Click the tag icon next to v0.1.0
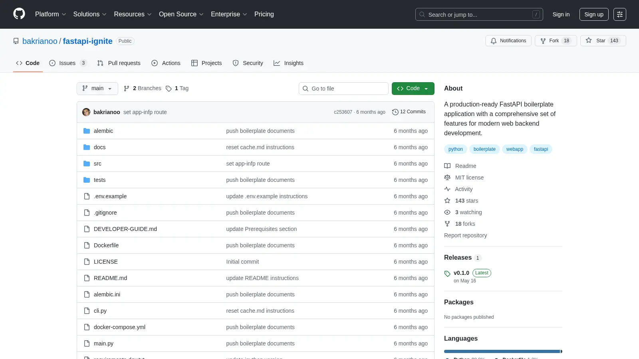The width and height of the screenshot is (639, 359). point(447,274)
